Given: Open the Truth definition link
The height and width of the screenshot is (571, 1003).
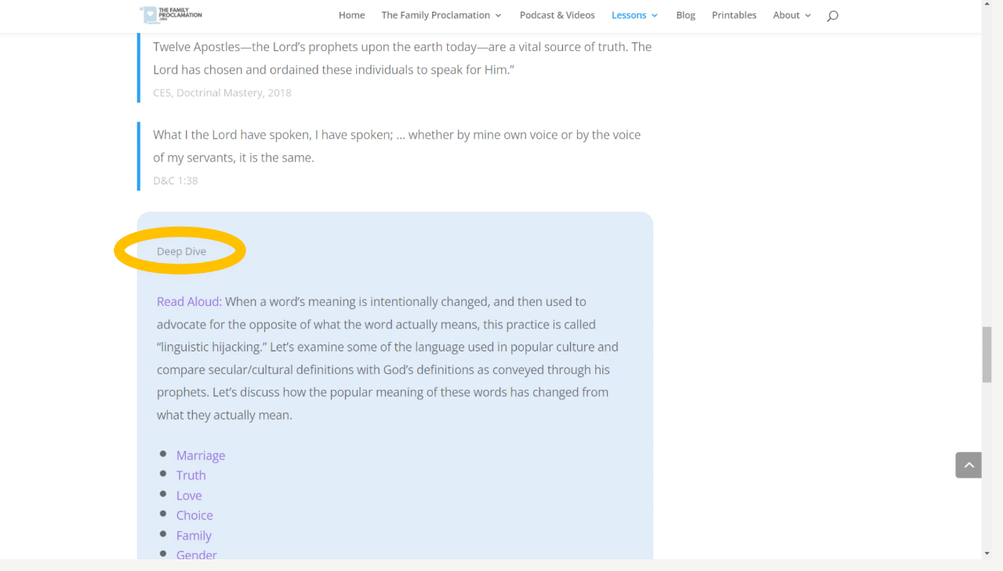Looking at the screenshot, I should [x=191, y=475].
